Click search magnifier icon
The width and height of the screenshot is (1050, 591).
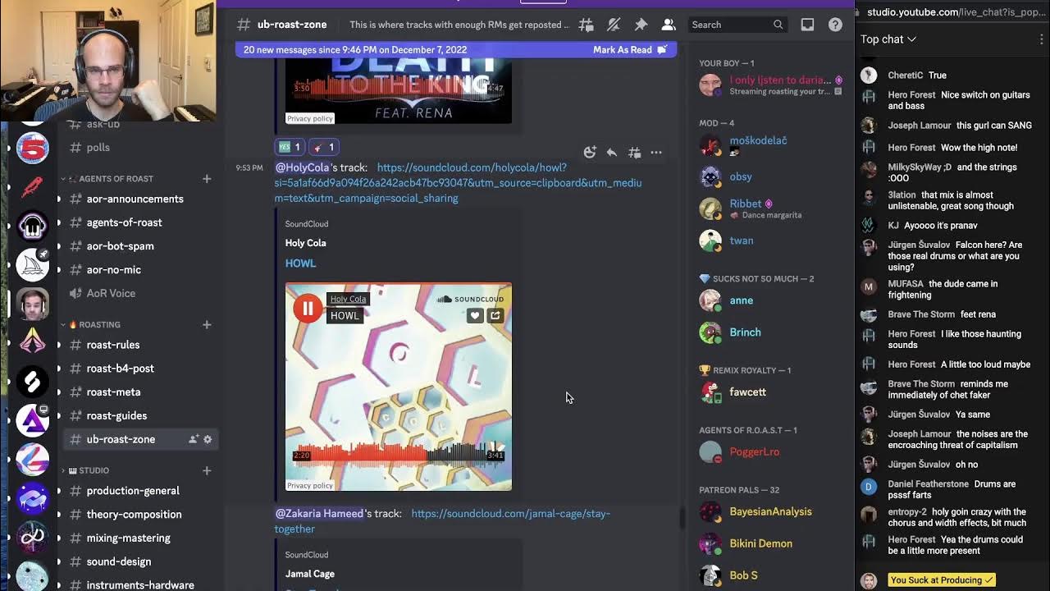778,25
